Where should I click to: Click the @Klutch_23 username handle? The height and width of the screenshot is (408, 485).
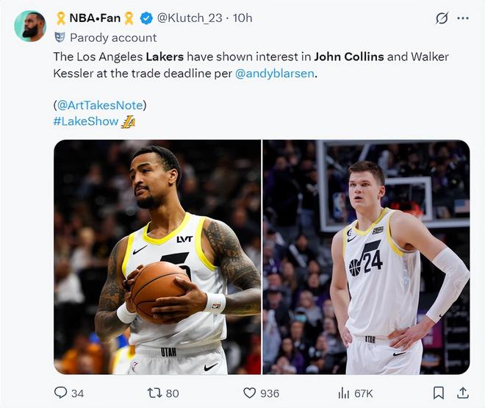188,18
